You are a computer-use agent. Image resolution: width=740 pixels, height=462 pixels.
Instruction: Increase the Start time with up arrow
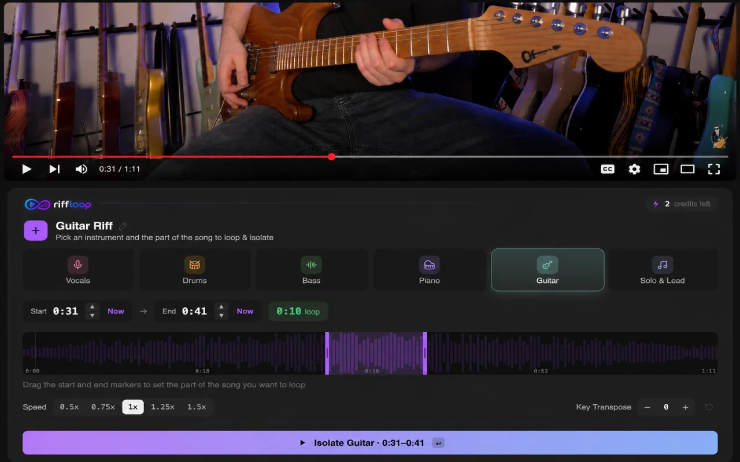92,307
